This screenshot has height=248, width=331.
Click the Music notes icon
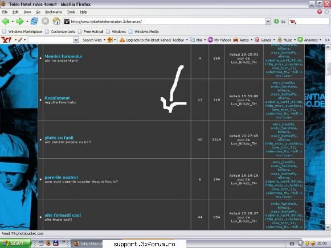(x=280, y=40)
